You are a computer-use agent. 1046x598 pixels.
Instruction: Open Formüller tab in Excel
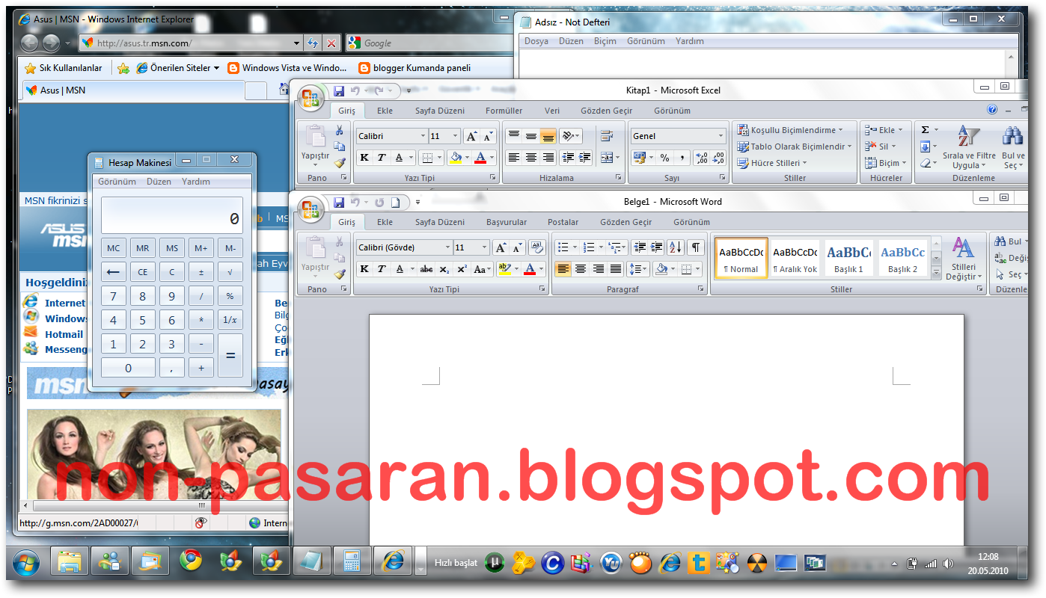504,111
